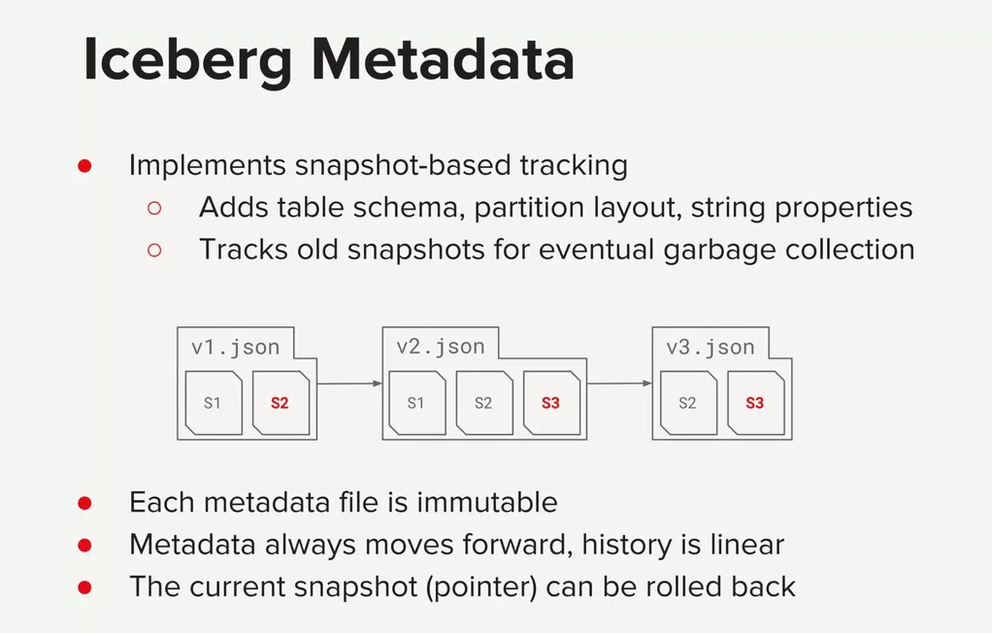The image size is (992, 633).
Task: Click the Iceberg Metadata slide title
Action: tap(329, 61)
